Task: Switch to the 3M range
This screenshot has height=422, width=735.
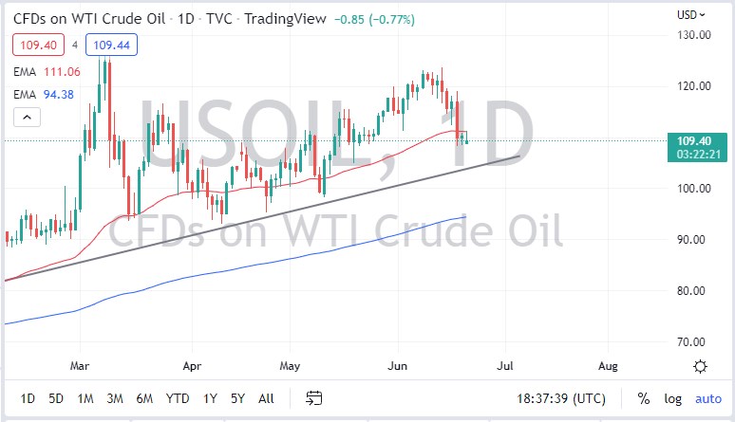Action: click(114, 399)
